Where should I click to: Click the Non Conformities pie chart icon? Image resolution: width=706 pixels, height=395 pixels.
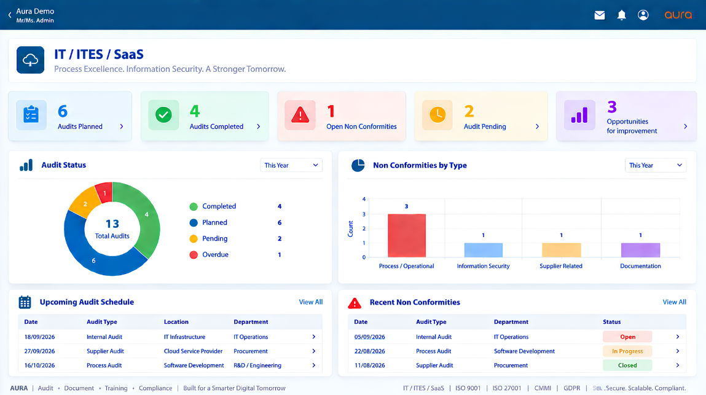tap(358, 165)
